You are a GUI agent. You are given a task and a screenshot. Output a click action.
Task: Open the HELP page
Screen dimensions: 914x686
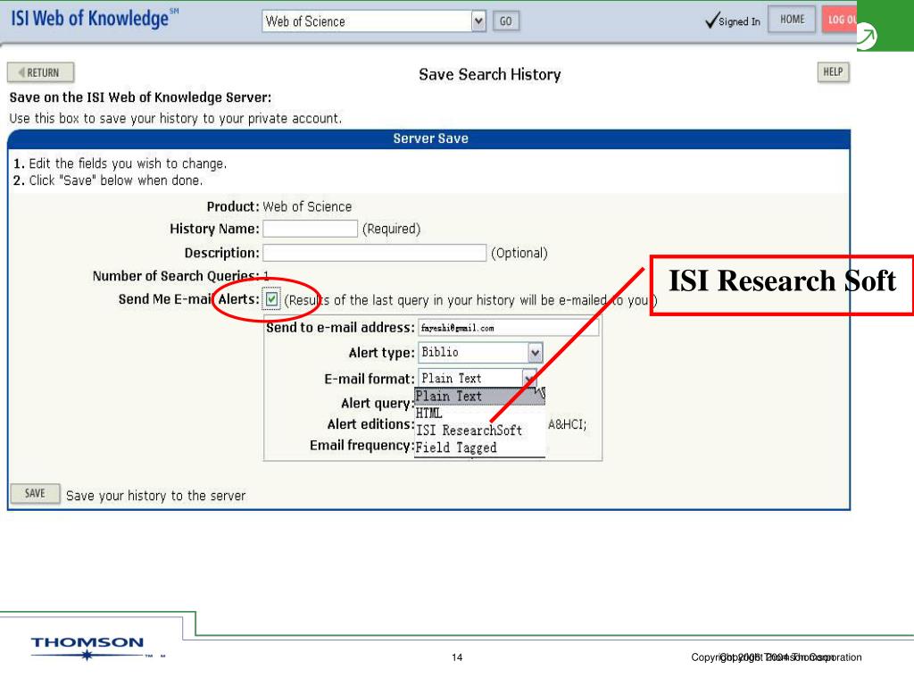(833, 72)
